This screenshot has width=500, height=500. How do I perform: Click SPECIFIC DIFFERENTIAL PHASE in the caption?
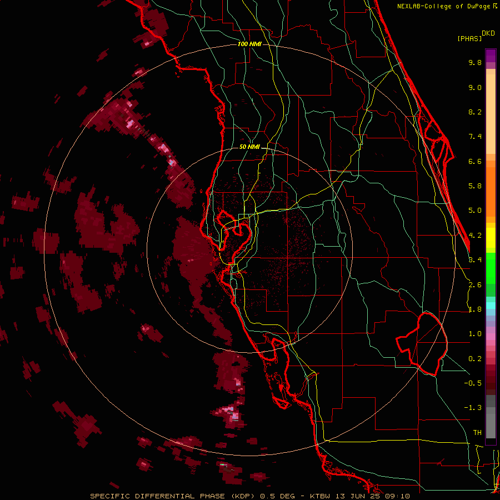click(157, 496)
